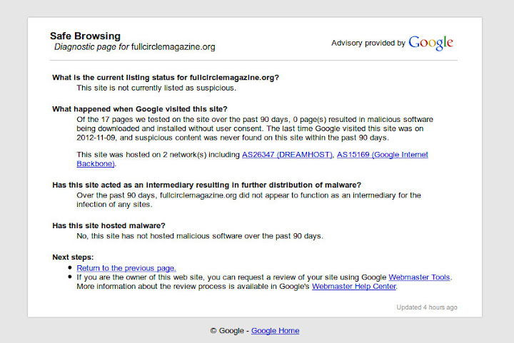Viewport: 514px width, 343px height.
Task: Open the AS15169 Google Internet Backbone link
Action: pos(382,155)
